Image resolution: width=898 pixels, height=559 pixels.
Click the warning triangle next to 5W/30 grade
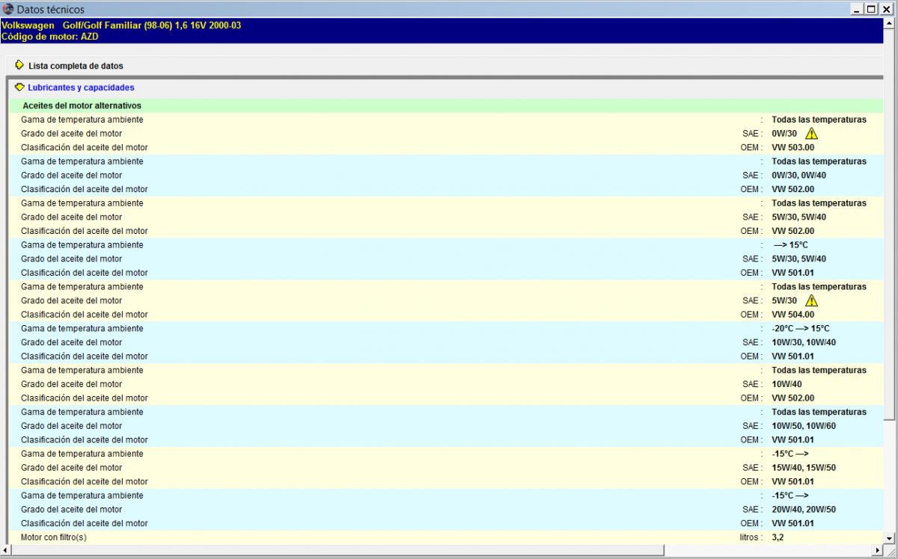(811, 300)
